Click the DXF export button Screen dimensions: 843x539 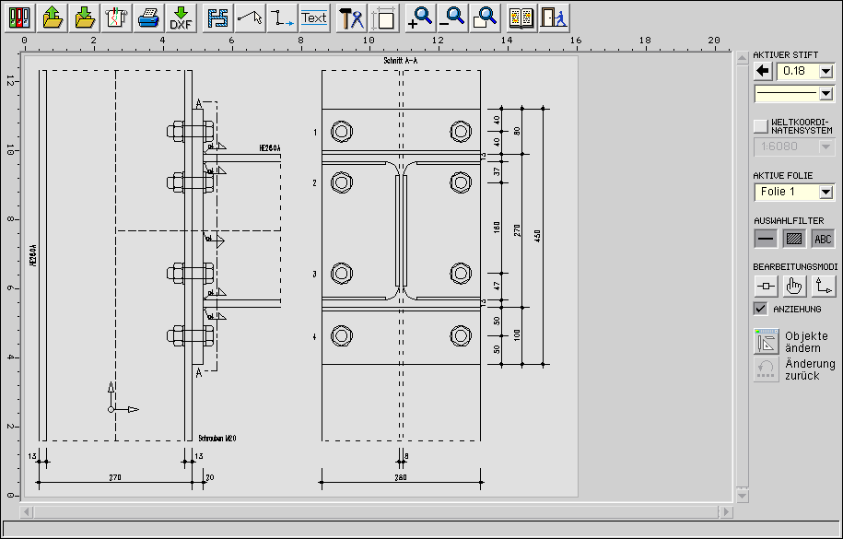[180, 17]
